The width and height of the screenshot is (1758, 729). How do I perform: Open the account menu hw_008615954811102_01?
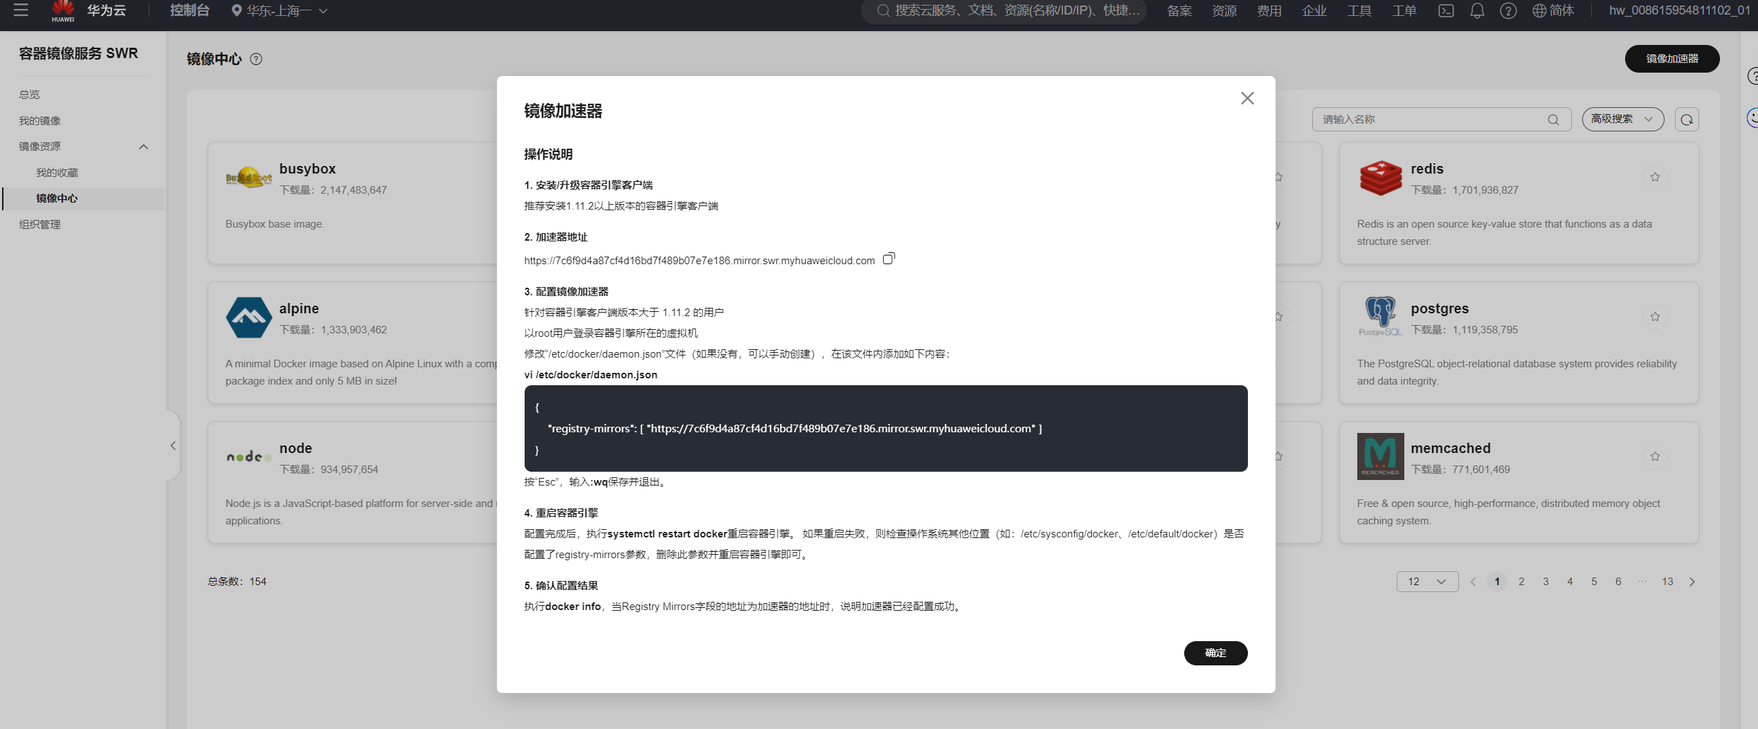pyautogui.click(x=1679, y=11)
